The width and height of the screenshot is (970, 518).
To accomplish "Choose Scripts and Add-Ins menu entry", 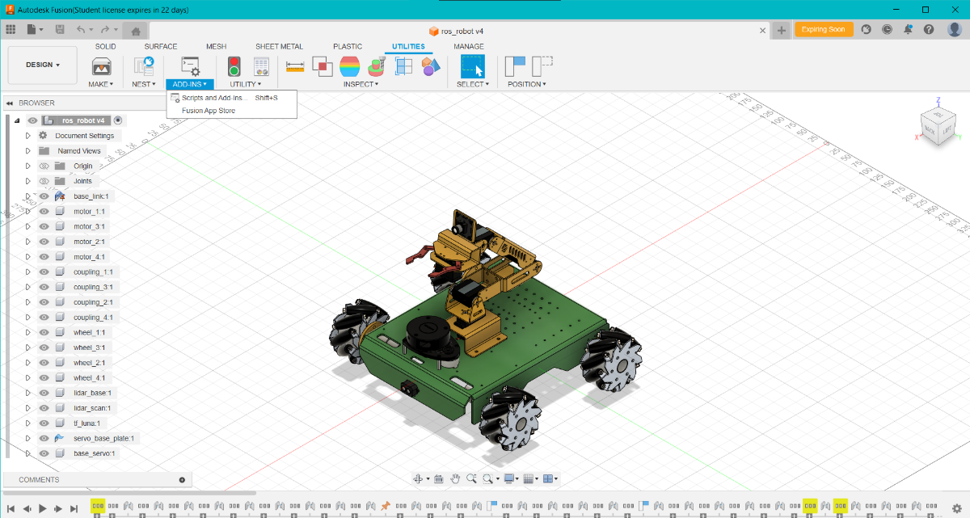I will [232, 98].
